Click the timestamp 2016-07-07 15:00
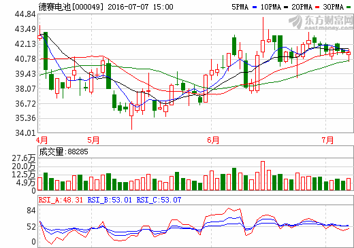Viewport: 354px width, 248px height. click(140, 7)
